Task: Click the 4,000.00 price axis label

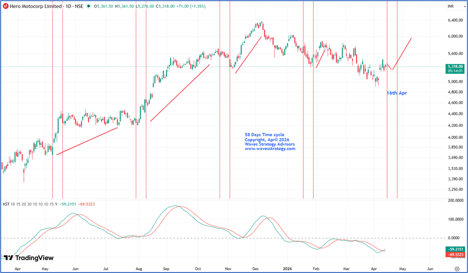Action: (455, 138)
